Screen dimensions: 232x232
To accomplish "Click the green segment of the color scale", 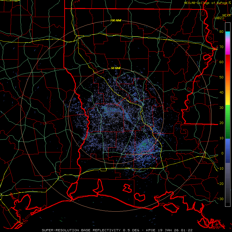I will tap(228, 122).
